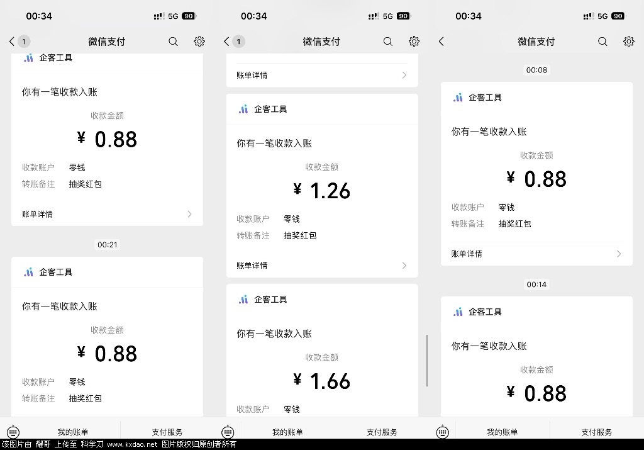Open settings gear in the middle phone

(x=414, y=41)
